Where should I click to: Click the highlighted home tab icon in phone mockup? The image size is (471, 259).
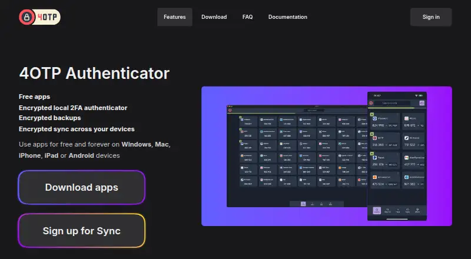point(377,210)
